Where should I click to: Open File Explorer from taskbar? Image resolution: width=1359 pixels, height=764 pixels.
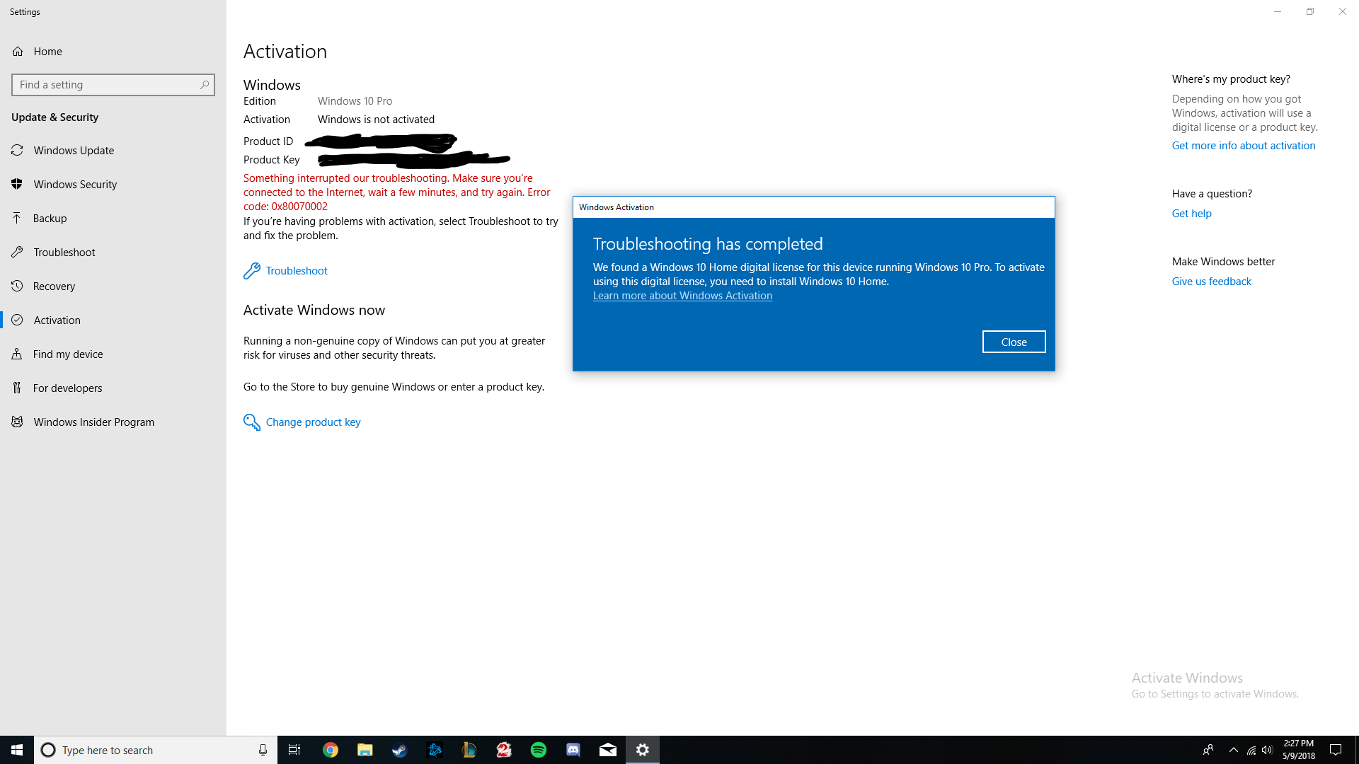coord(365,750)
